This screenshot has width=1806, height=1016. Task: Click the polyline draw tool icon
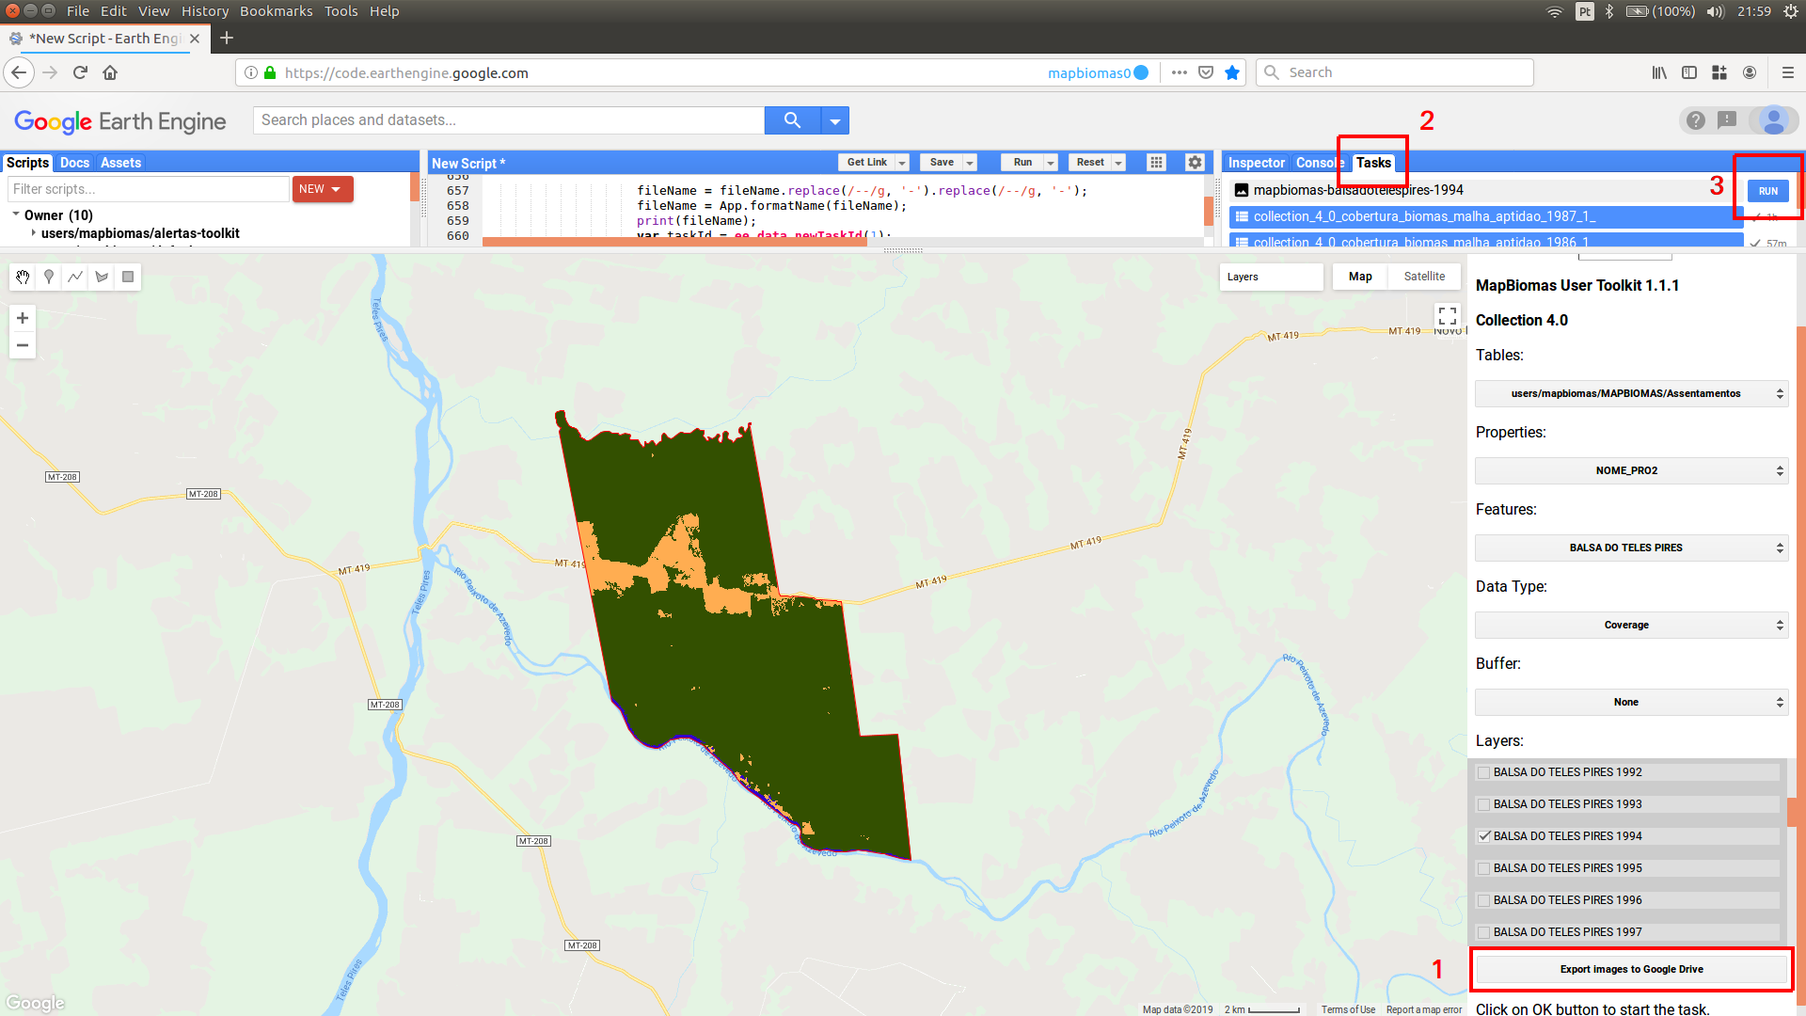75,276
